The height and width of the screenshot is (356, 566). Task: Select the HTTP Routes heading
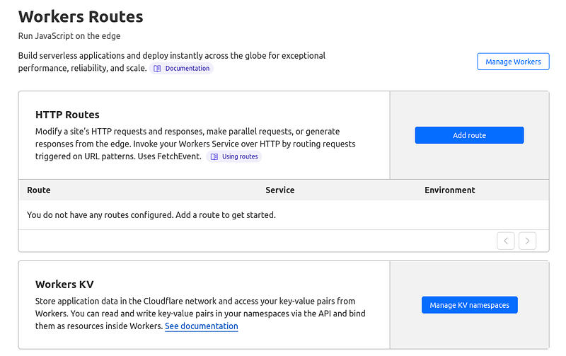click(67, 115)
